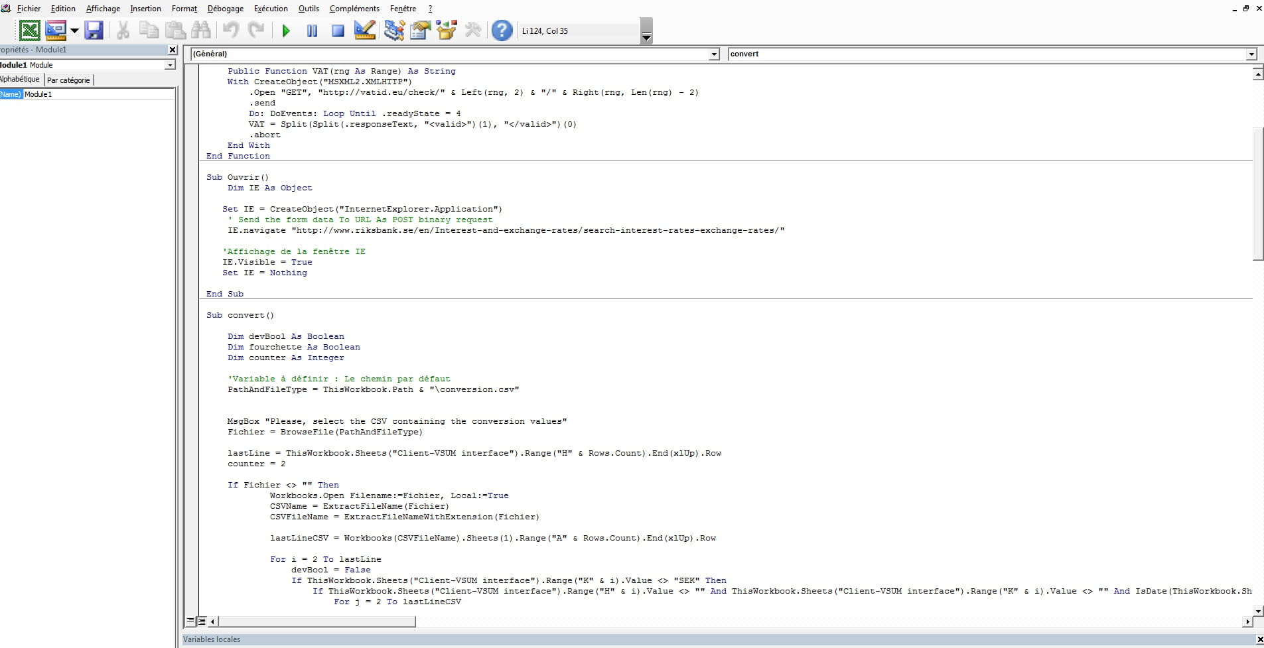Open the Affichage menu

pos(103,9)
